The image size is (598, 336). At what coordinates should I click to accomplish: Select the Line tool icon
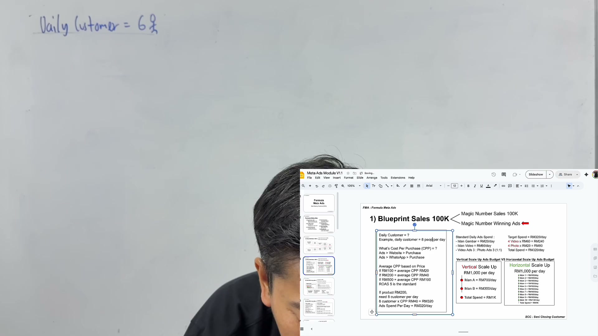coord(387,186)
